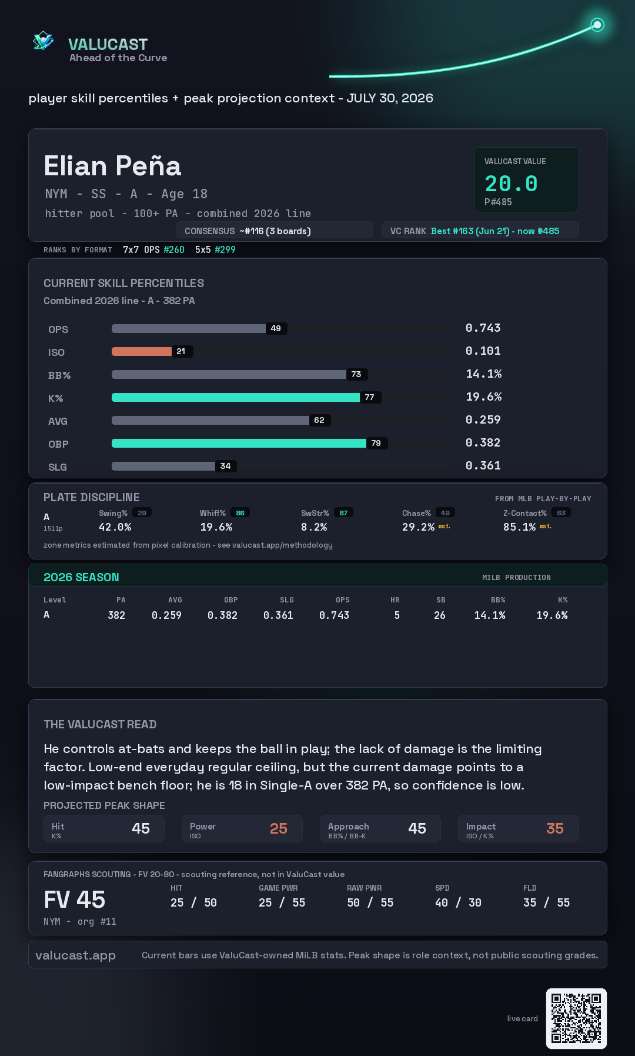Click the Impact 35 peak shape tile
Image resolution: width=635 pixels, height=1056 pixels.
click(x=519, y=829)
